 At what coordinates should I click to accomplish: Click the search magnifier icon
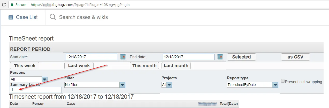pos(53,17)
